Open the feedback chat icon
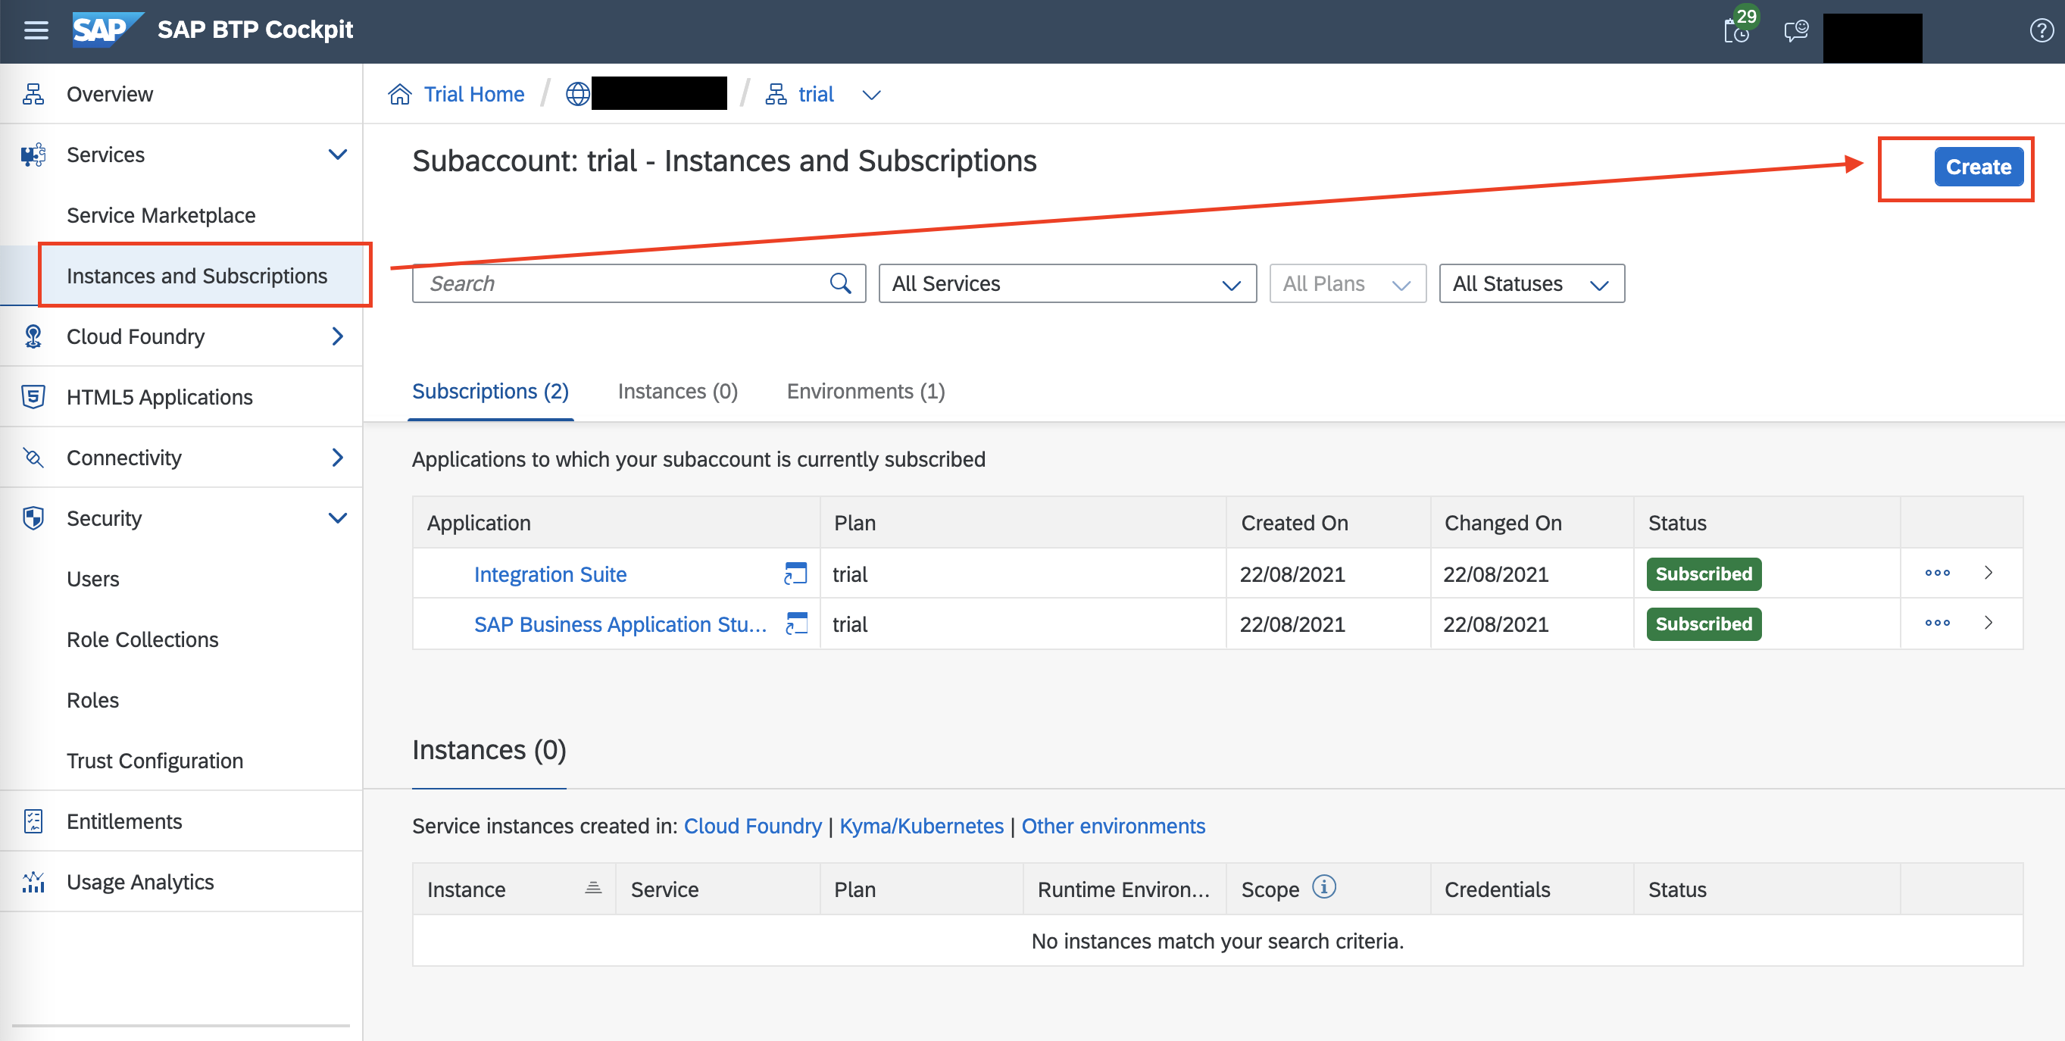The image size is (2065, 1041). [x=1795, y=31]
